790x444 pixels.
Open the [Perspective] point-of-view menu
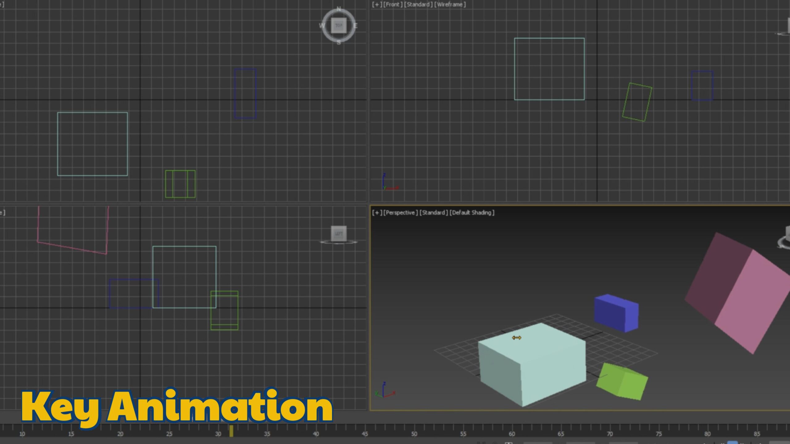pyautogui.click(x=401, y=212)
